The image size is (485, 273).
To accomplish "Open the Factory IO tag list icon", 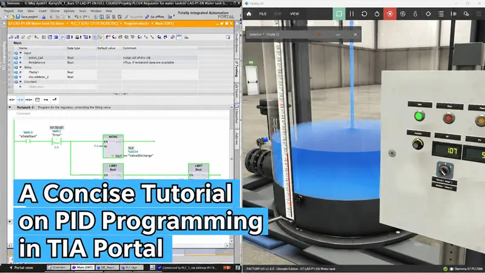I will 441,14.
